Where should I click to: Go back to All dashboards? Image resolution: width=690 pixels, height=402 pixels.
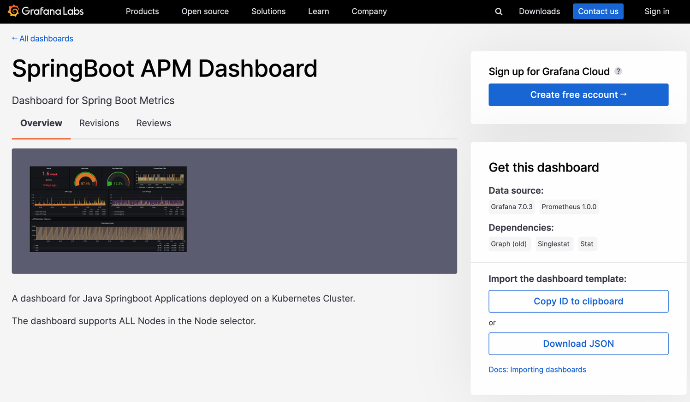coord(42,39)
